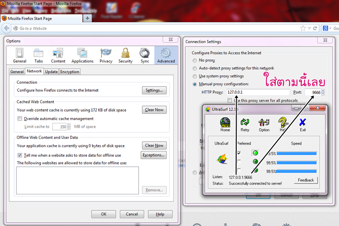Click UltraSurf Help question mark icon
Viewport: 339px width, 226px height.
point(283,124)
